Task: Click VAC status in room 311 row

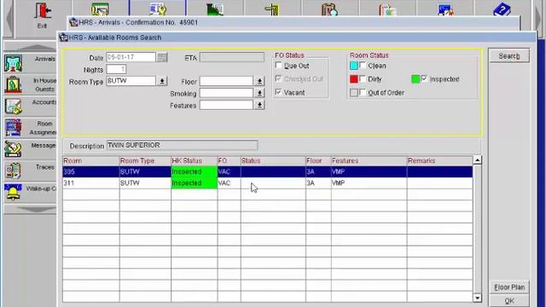Action: [229, 183]
